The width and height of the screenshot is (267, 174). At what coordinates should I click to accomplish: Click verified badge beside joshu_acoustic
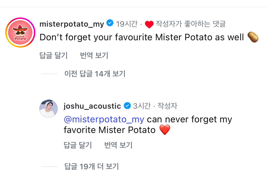[127, 106]
